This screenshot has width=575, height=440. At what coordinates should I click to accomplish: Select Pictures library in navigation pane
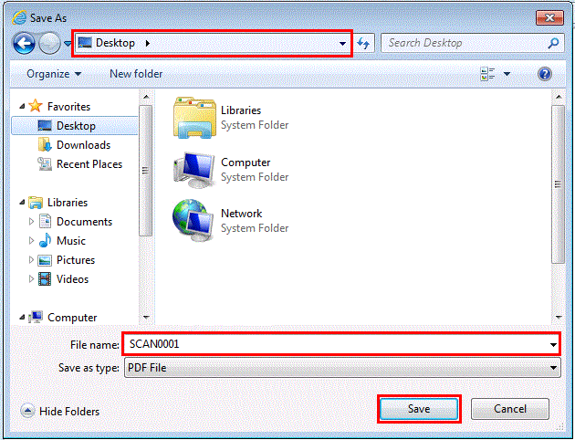[75, 260]
